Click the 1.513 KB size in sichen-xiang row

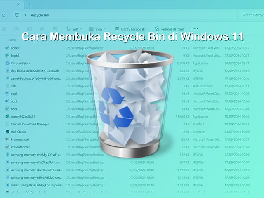tap(184, 185)
